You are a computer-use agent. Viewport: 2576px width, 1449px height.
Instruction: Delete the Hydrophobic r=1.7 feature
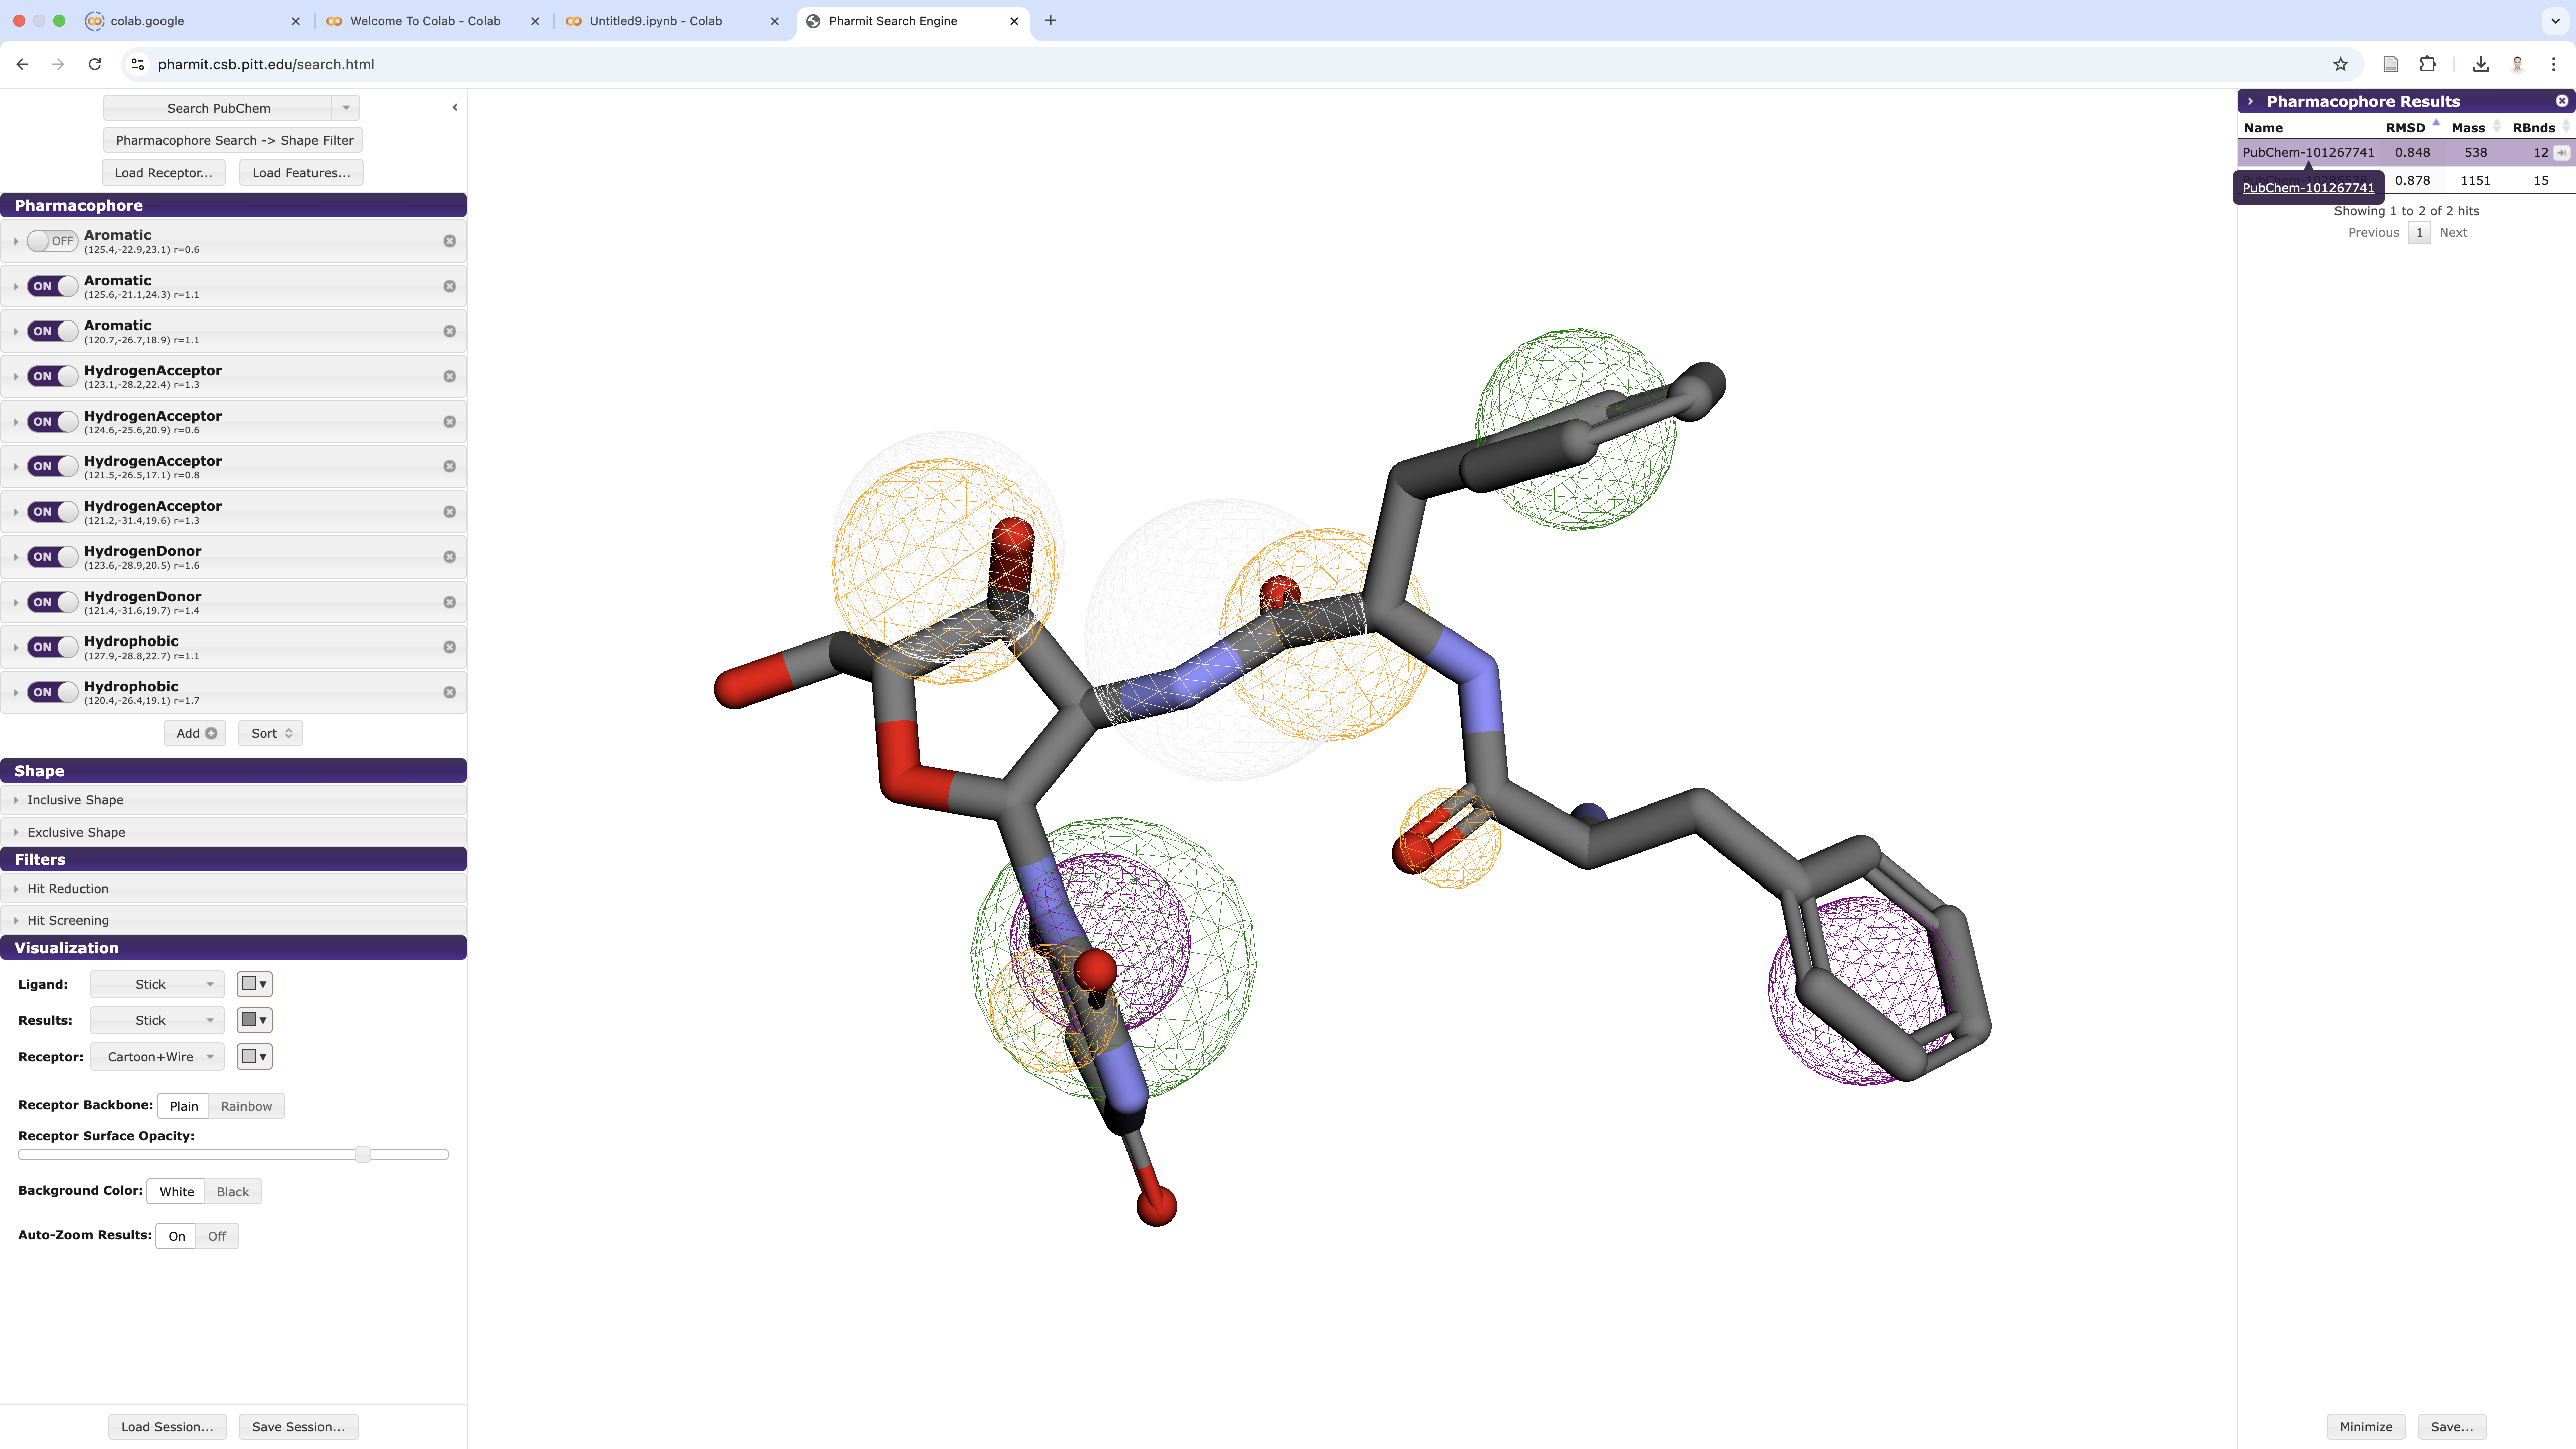click(450, 692)
